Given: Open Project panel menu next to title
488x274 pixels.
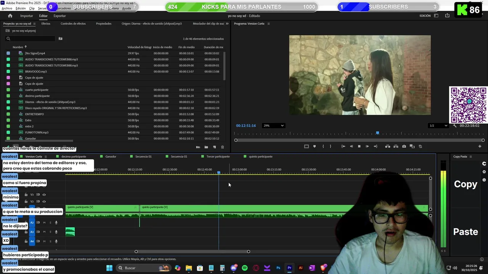Looking at the screenshot, I should [x=34, y=24].
